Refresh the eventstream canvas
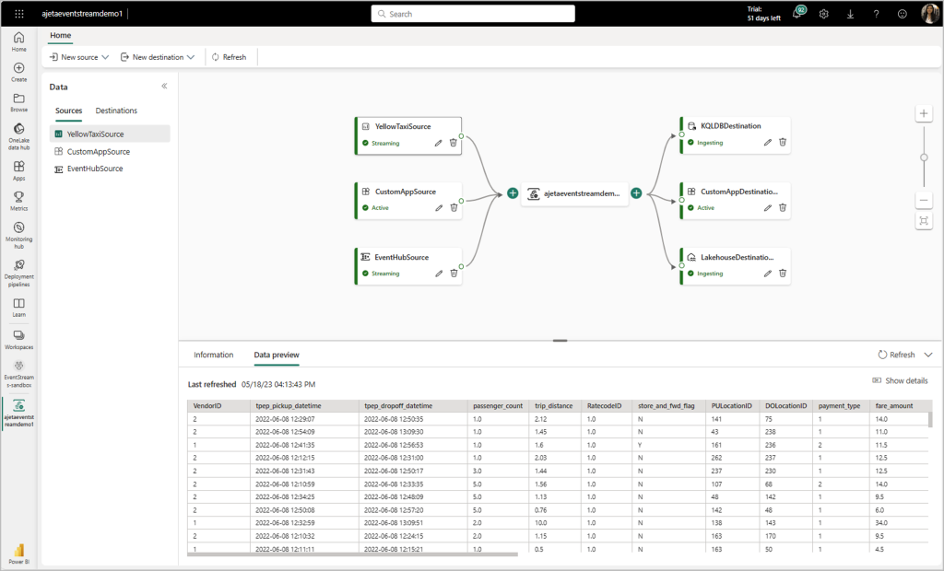Image resolution: width=944 pixels, height=571 pixels. pos(229,56)
